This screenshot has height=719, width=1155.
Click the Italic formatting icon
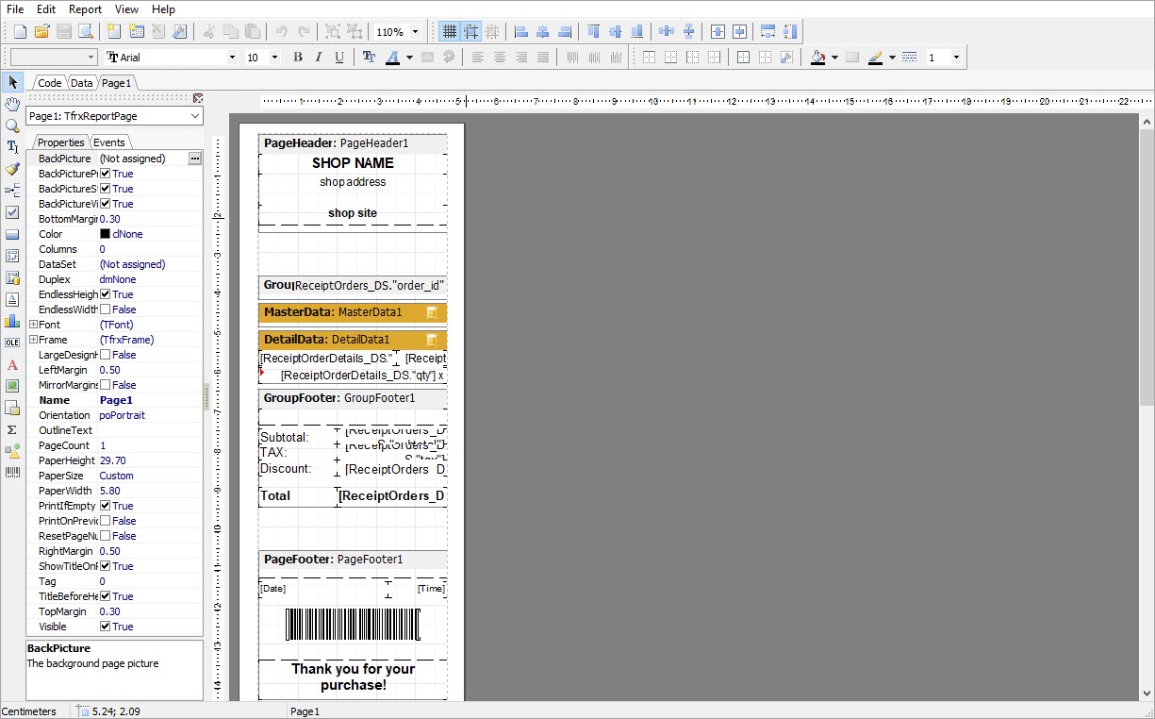click(319, 58)
